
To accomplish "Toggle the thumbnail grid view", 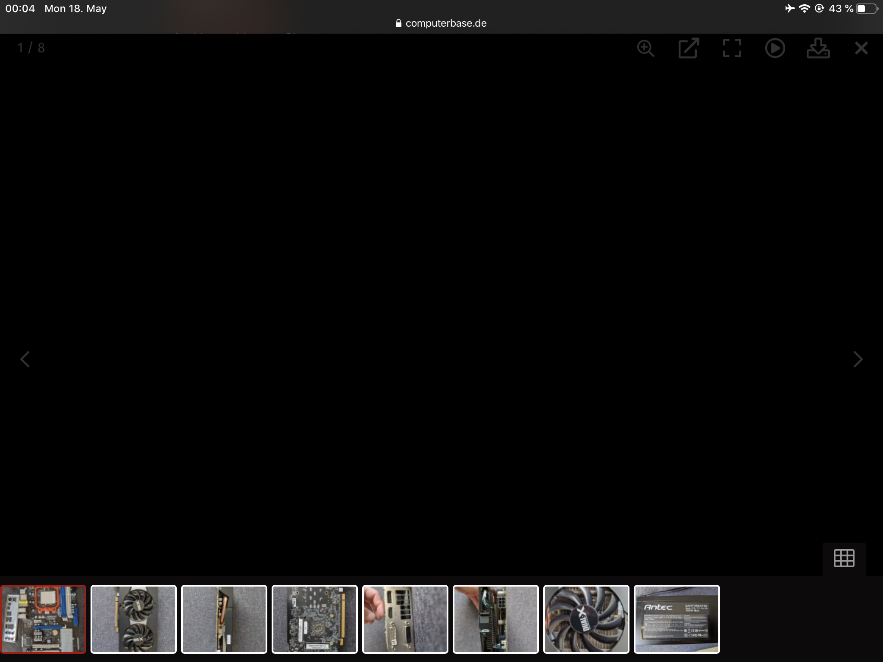I will point(844,558).
